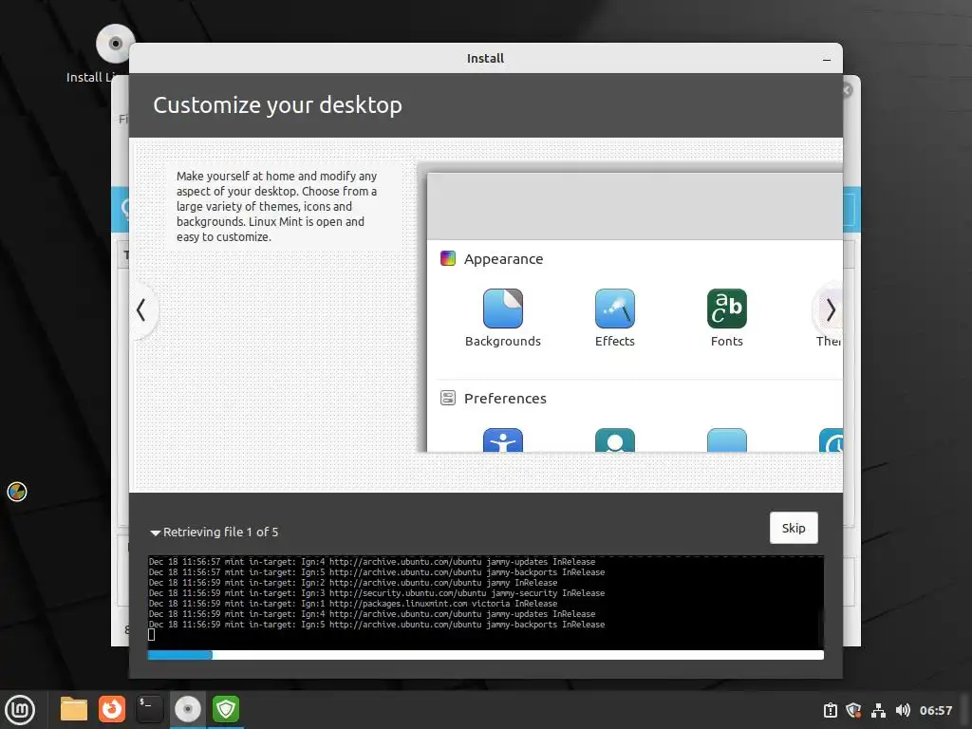Screen dimensions: 972x729
Task: Click the 'Retrieving file 1 of 5' status text
Action: coord(220,532)
